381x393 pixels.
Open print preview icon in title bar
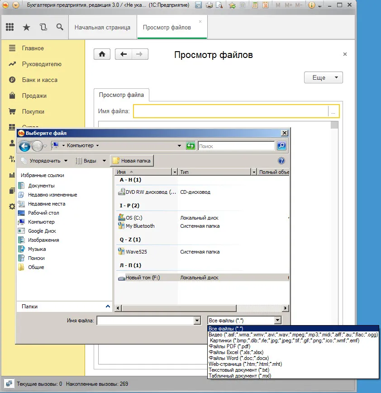219,5
